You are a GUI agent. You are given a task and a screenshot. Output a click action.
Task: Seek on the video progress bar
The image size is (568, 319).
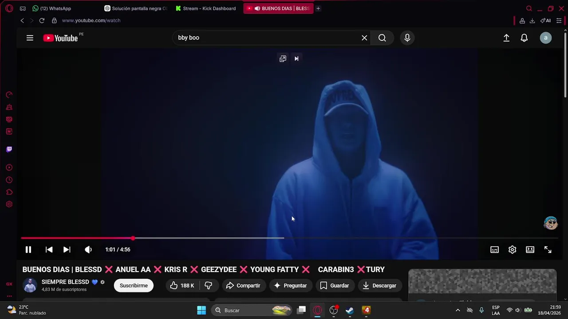(x=289, y=238)
